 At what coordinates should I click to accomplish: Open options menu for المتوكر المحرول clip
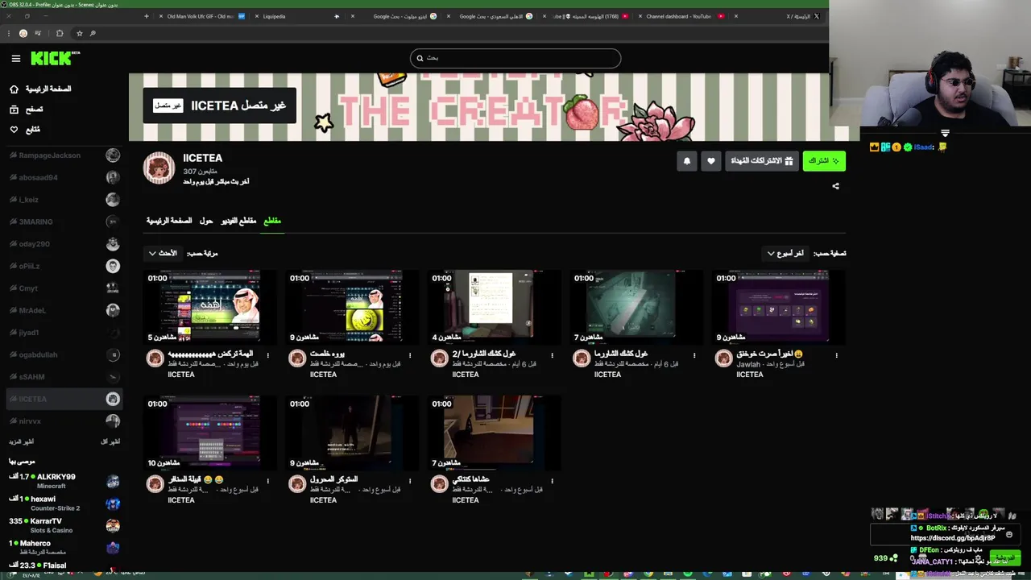click(410, 481)
